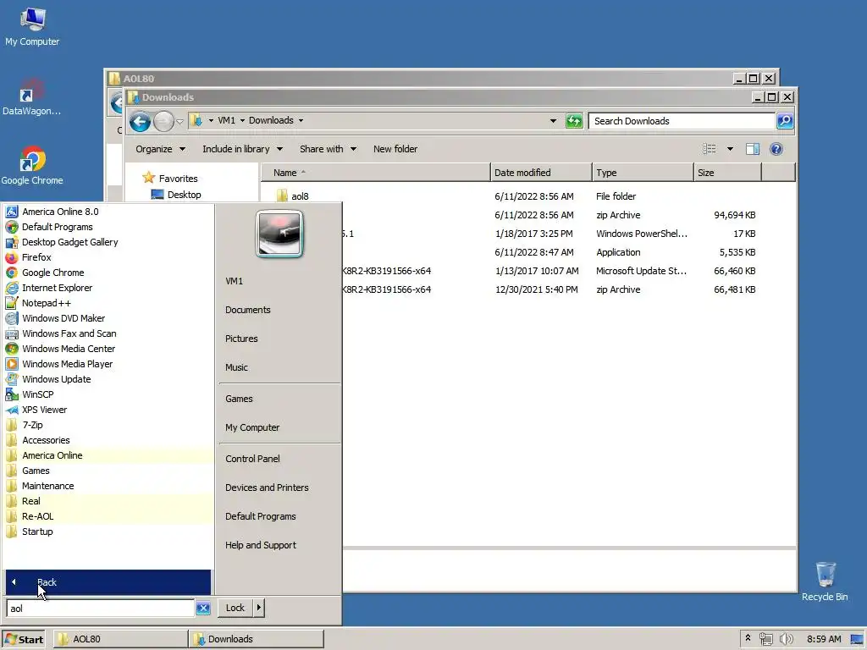Click the Lock button

(235, 608)
